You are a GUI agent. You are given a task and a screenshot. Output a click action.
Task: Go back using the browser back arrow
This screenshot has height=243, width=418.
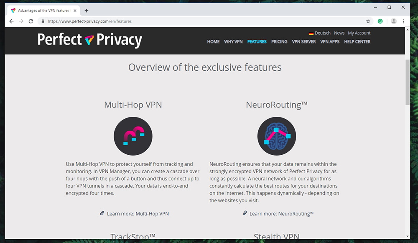11,21
